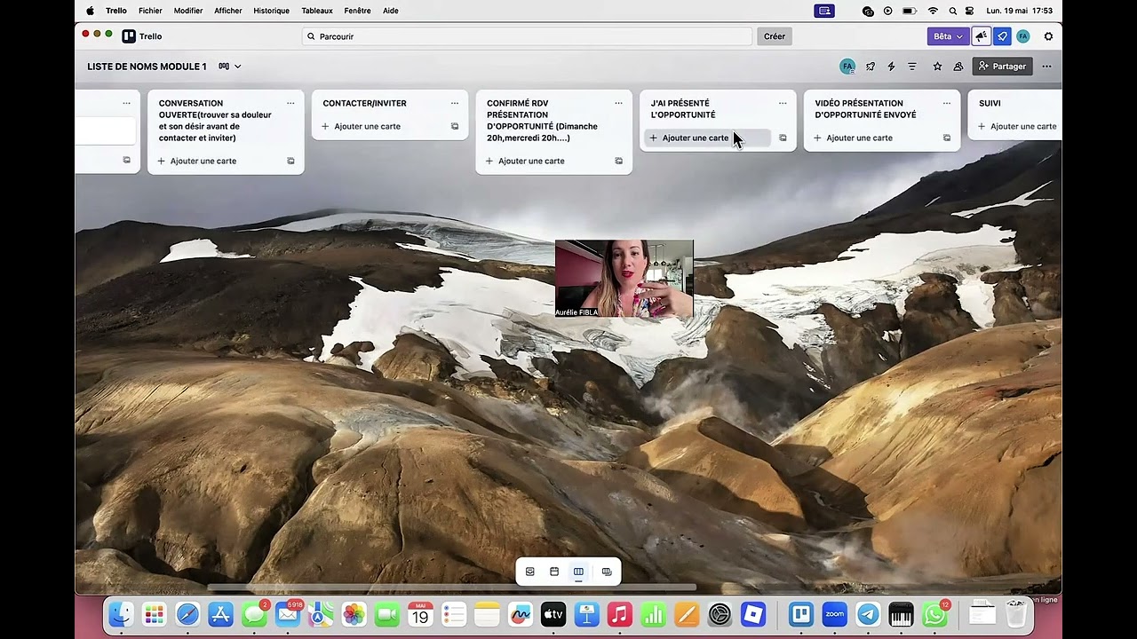Open the Beta dropdown
Screen dimensions: 1137x639
pos(948,36)
